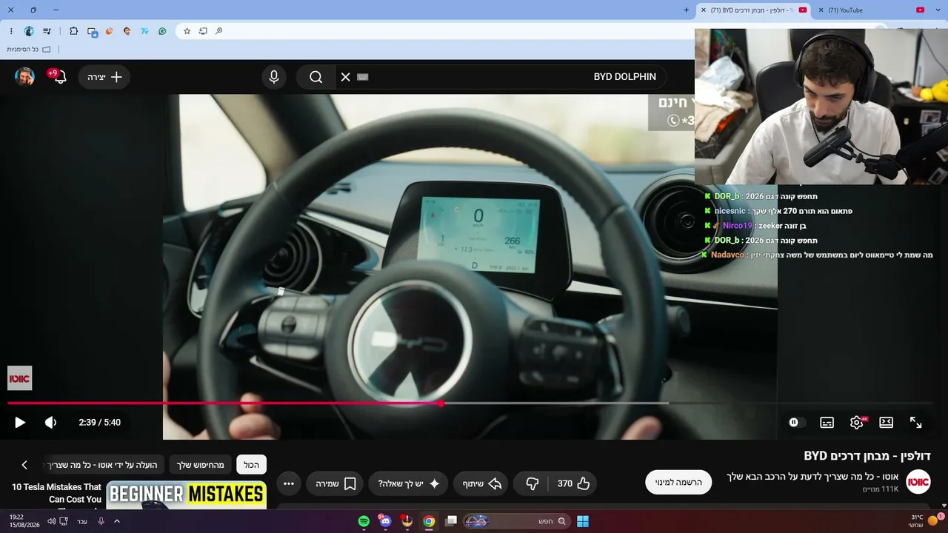The width and height of the screenshot is (948, 533).
Task: Click the taskbar חפש search box
Action: (515, 521)
